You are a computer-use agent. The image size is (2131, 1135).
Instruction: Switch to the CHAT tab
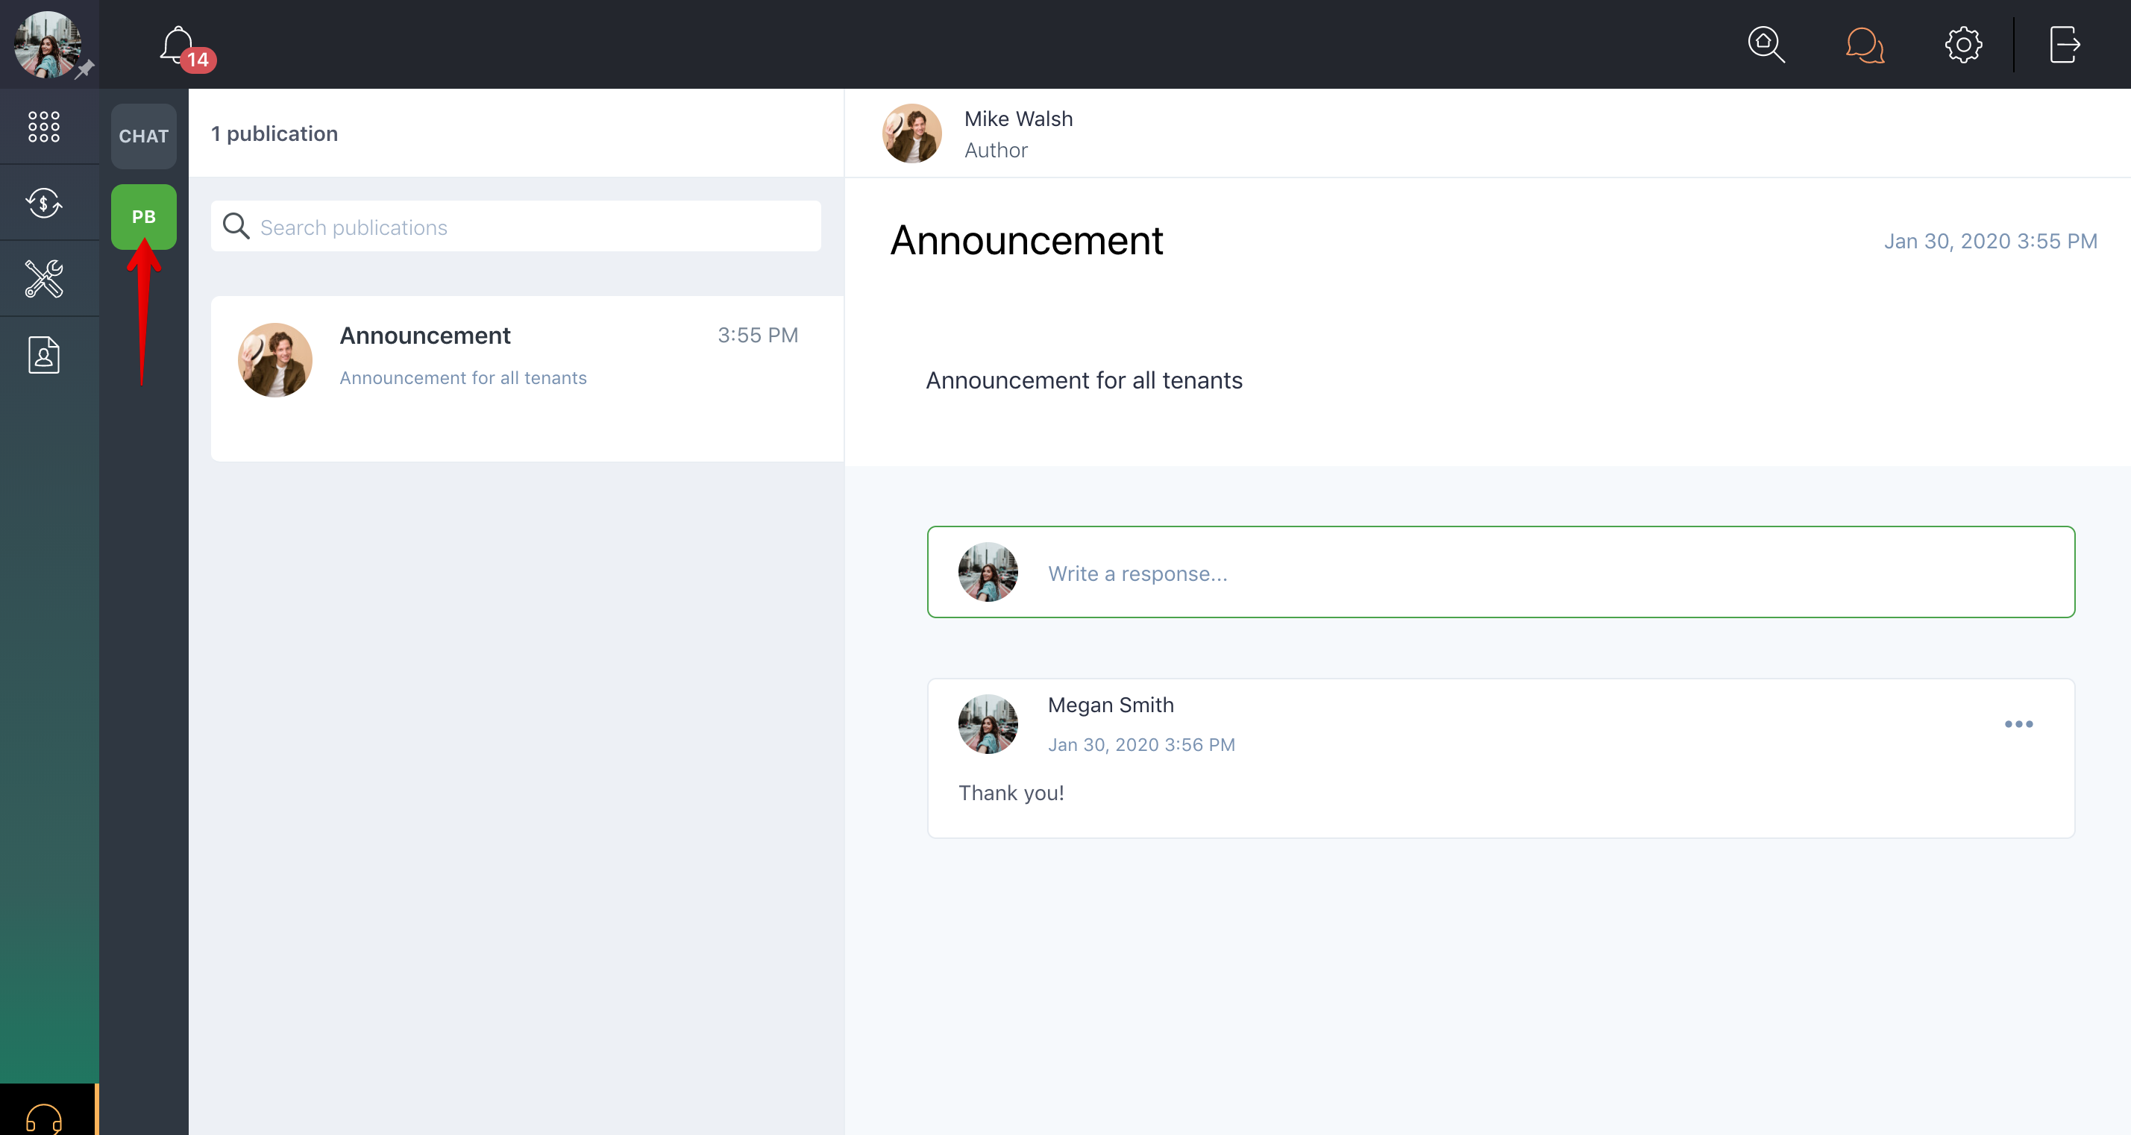(144, 136)
